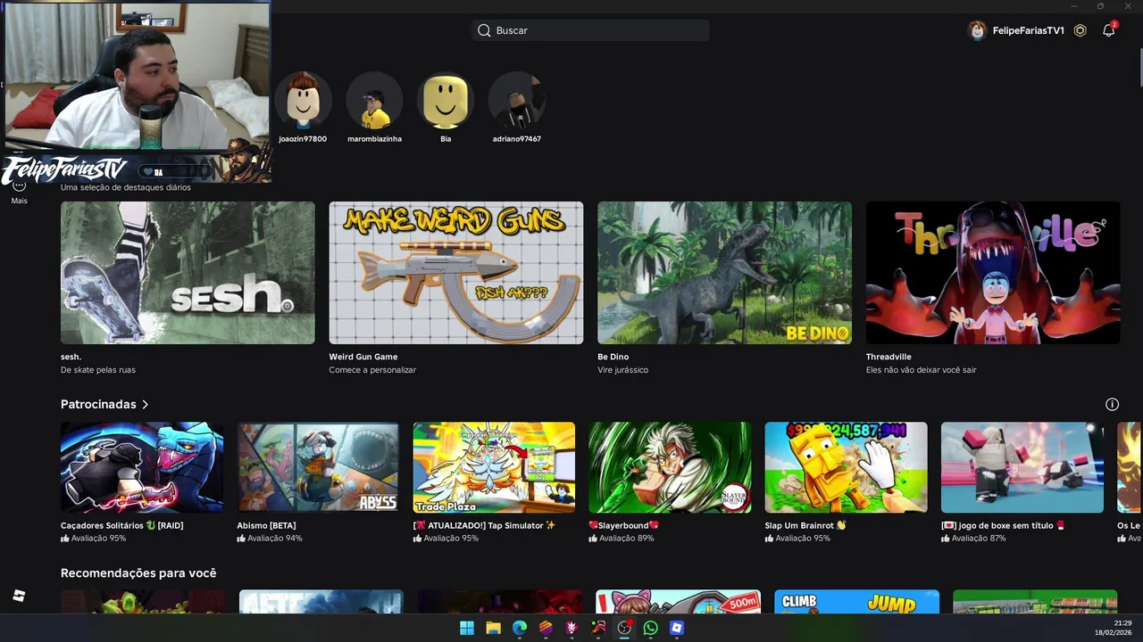Click "Vire jurássico" subtitle
Viewport: 1143px width, 642px height.
click(623, 370)
